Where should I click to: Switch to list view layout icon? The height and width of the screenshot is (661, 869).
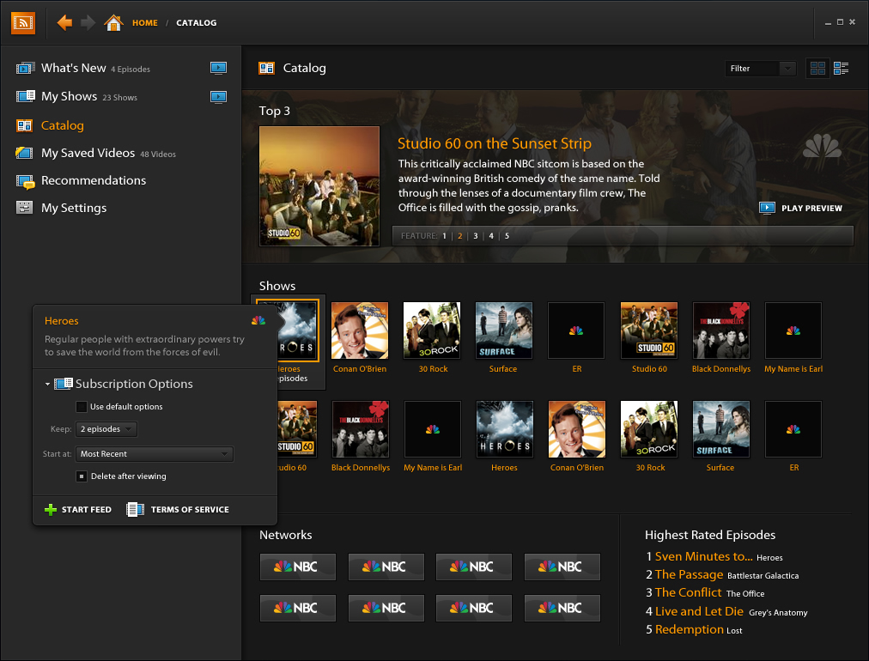pyautogui.click(x=841, y=69)
